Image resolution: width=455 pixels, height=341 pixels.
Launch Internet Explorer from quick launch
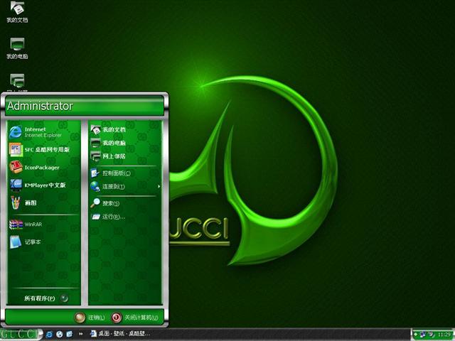pos(49,335)
